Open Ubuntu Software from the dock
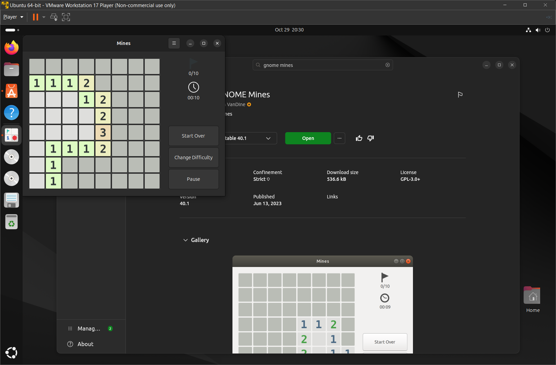Image resolution: width=556 pixels, height=365 pixels. [x=11, y=91]
